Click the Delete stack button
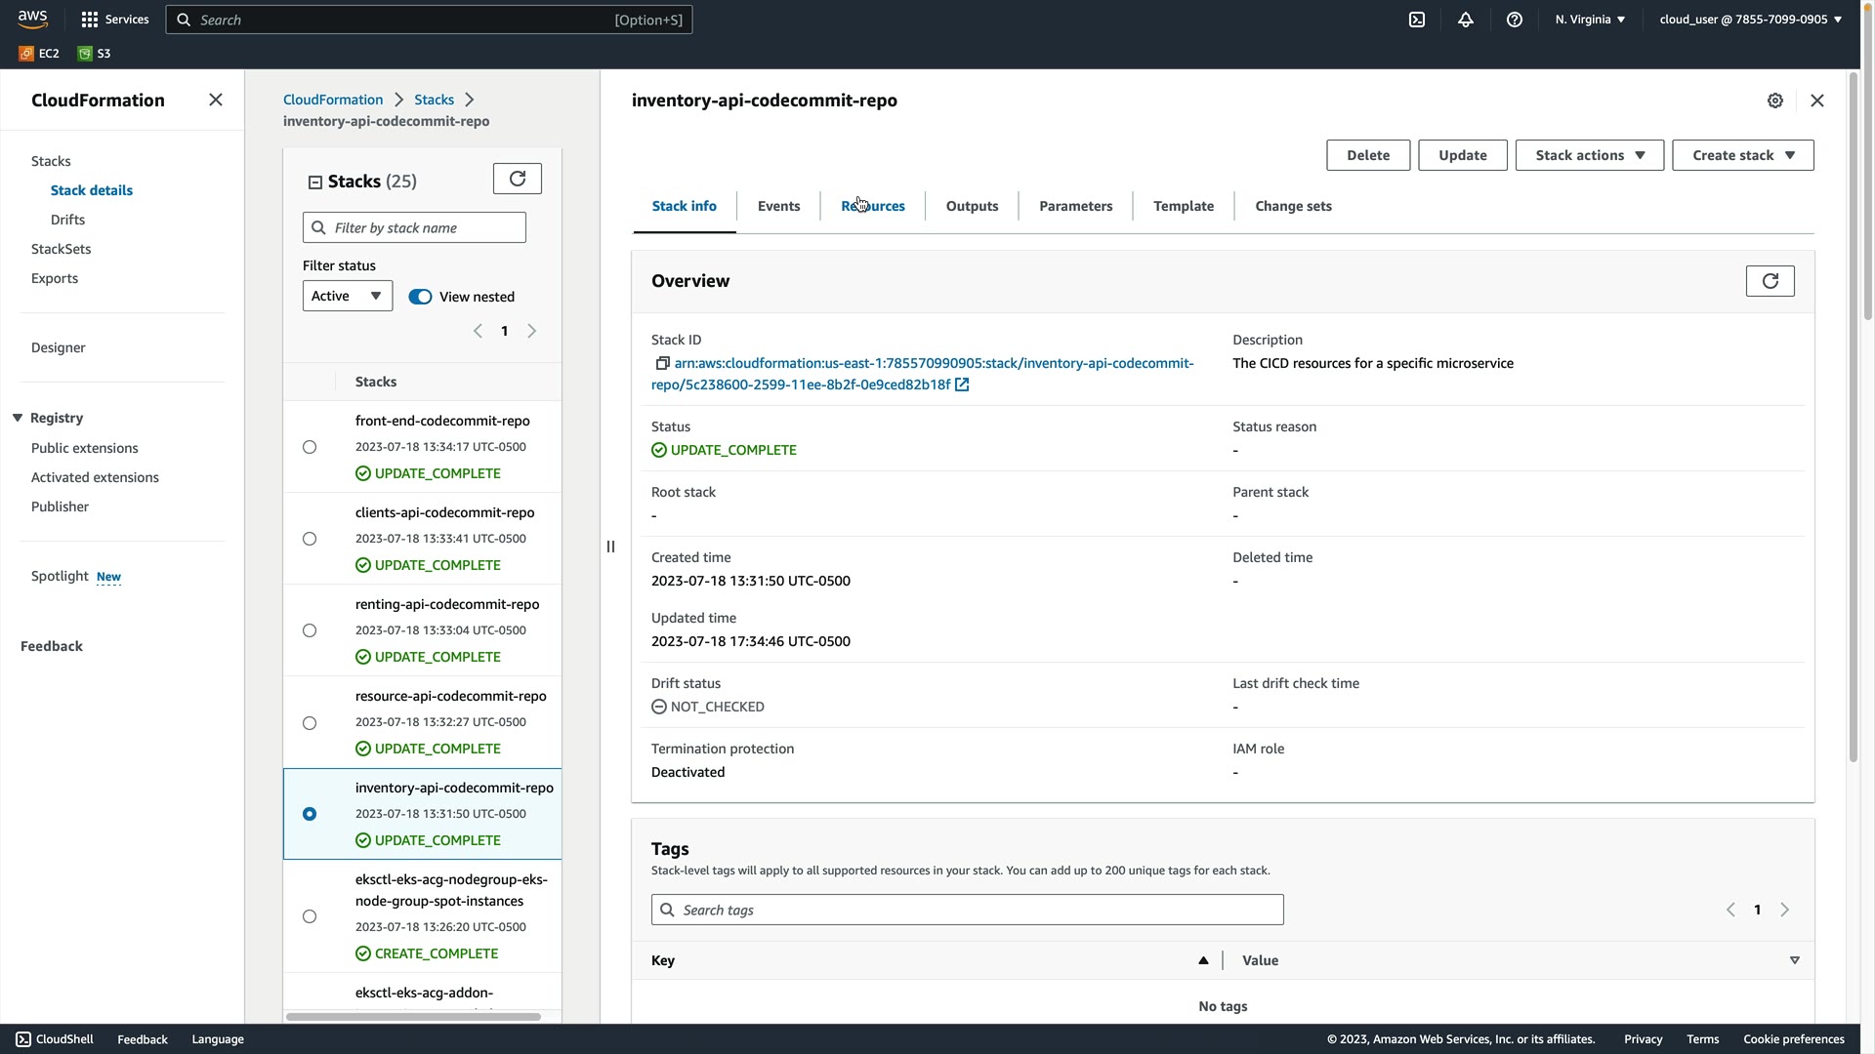This screenshot has width=1875, height=1054. click(1367, 155)
